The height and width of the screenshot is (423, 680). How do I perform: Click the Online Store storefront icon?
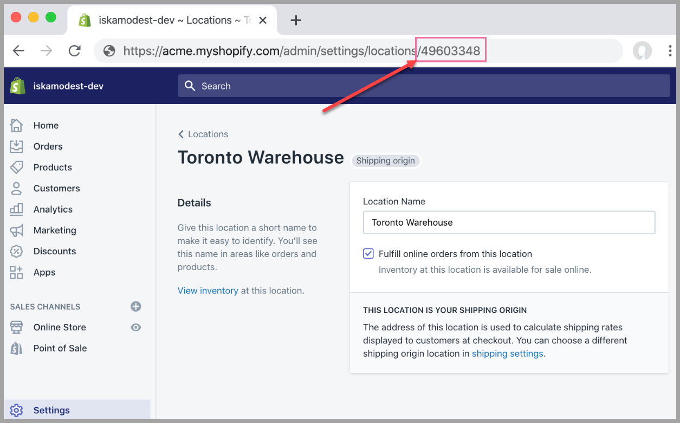click(x=17, y=327)
